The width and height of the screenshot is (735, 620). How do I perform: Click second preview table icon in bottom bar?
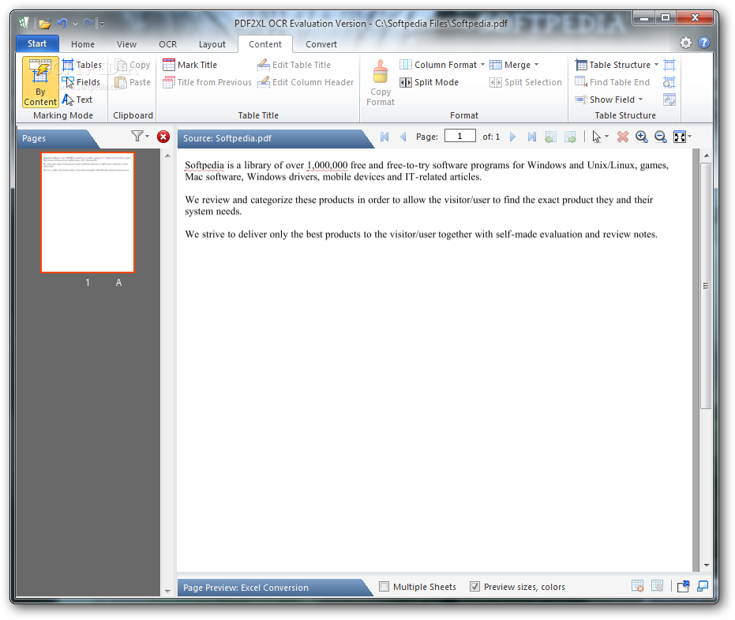coord(657,586)
